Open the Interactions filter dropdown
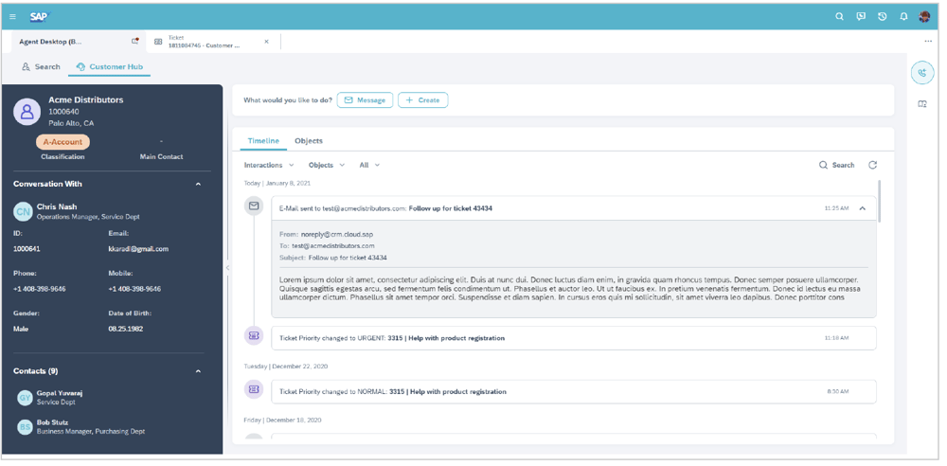This screenshot has height=466, width=947. [x=269, y=165]
